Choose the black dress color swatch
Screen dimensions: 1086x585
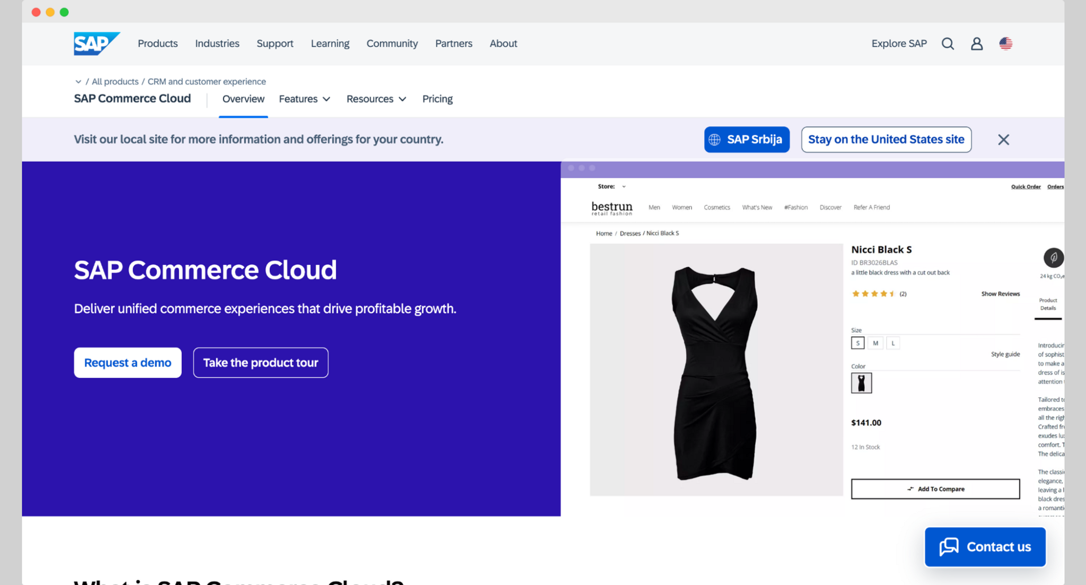click(x=861, y=383)
